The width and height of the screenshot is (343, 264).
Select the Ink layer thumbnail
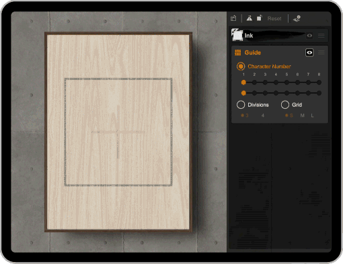click(237, 35)
